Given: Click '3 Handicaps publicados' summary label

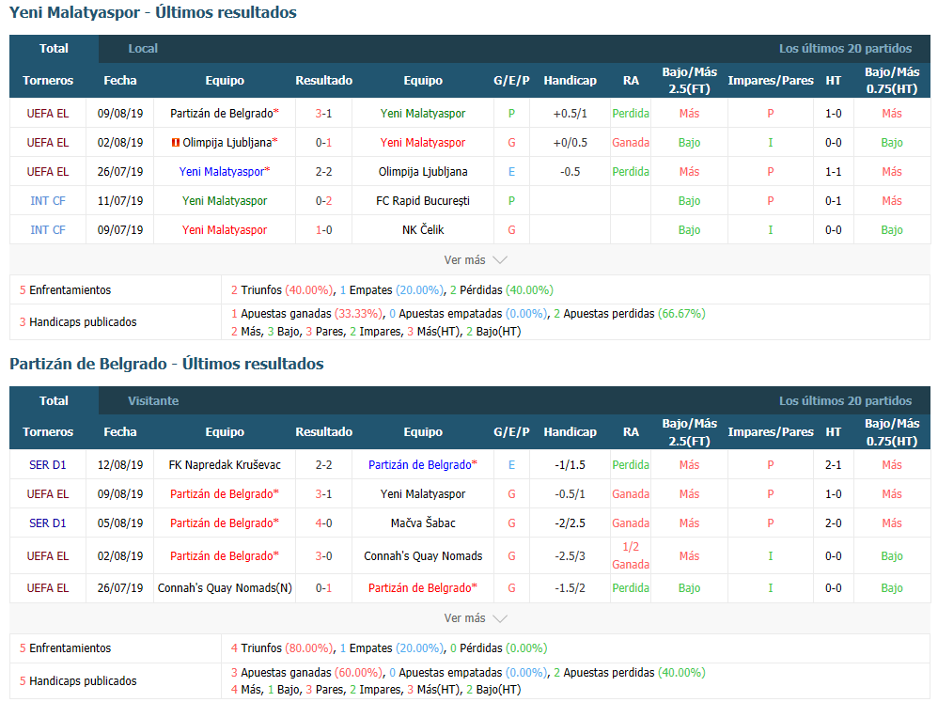Looking at the screenshot, I should [78, 321].
